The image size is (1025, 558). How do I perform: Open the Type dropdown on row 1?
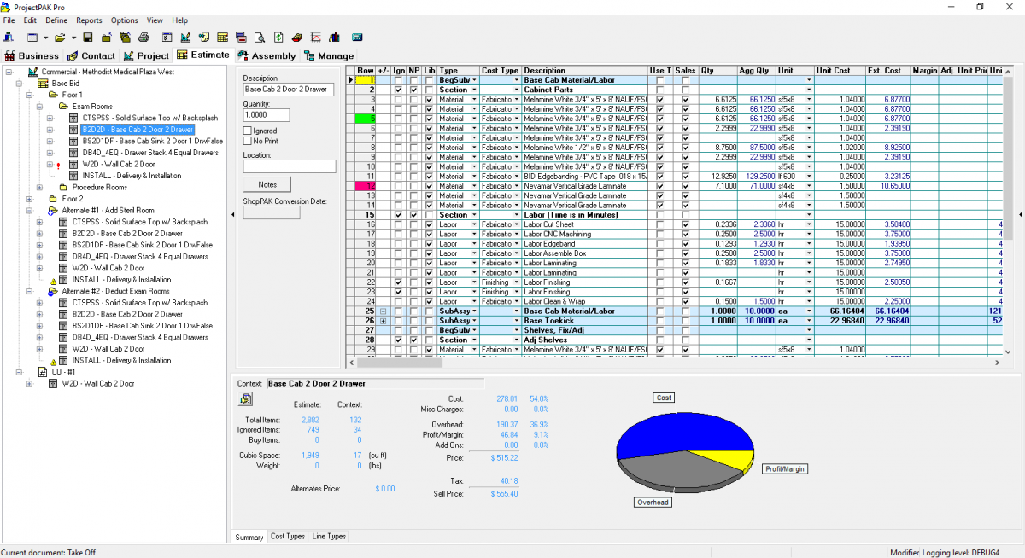(x=474, y=80)
